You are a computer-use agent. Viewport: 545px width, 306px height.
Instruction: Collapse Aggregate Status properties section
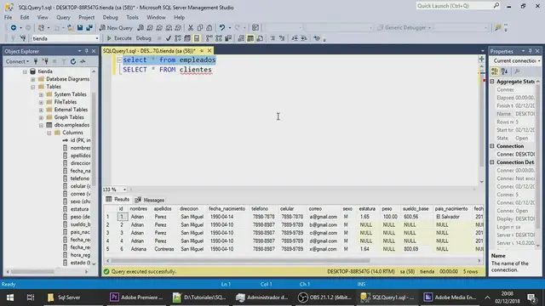(x=492, y=82)
